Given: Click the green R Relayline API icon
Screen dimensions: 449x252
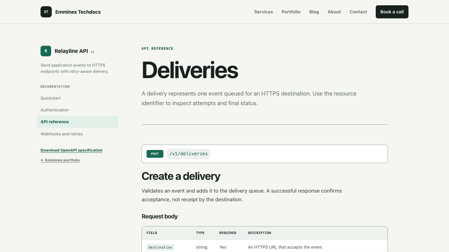Looking at the screenshot, I should (46, 51).
